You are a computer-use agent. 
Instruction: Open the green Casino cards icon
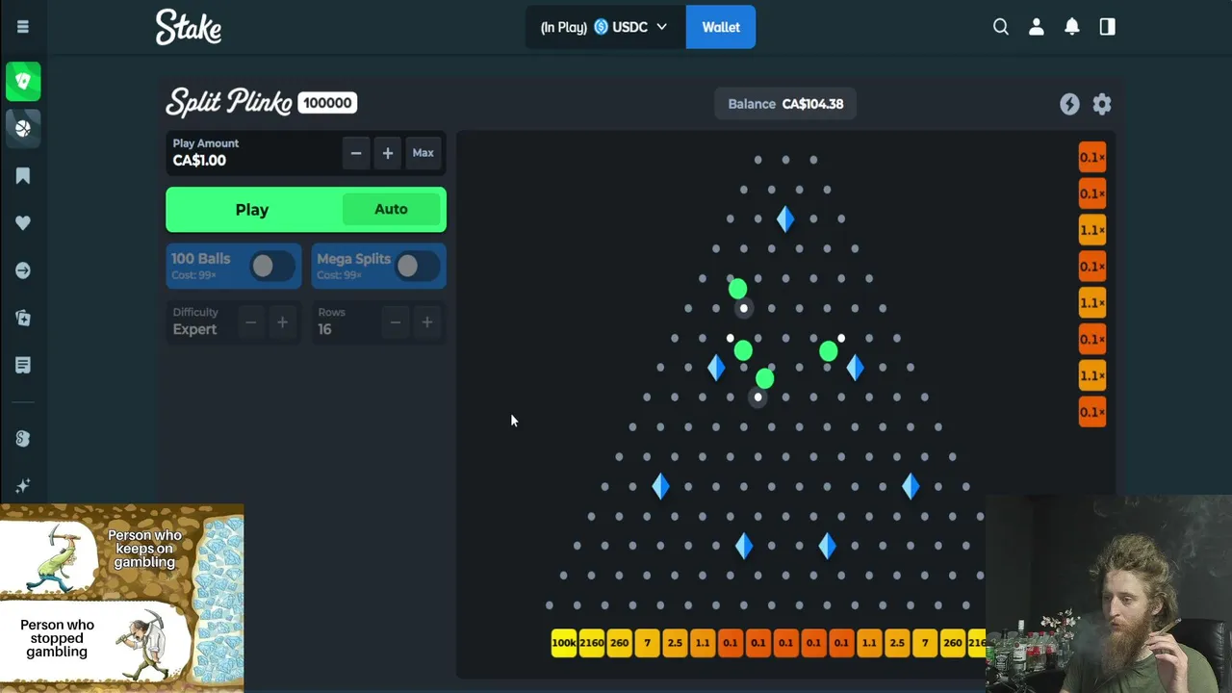(23, 82)
